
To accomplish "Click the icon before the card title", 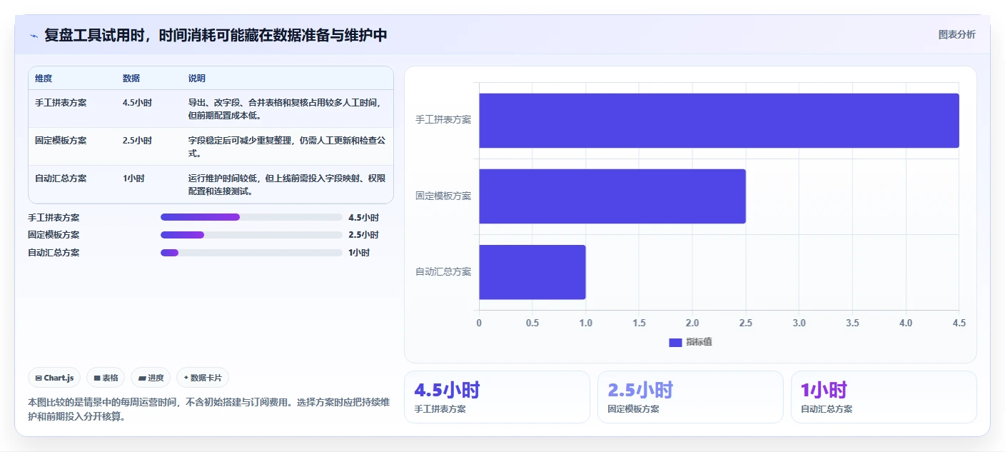I will (34, 36).
